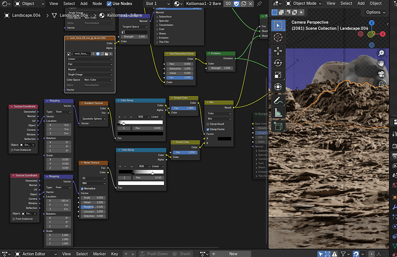Image resolution: width=397 pixels, height=257 pixels.
Task: Enable the Clamp Result checkbox
Action: point(208,124)
